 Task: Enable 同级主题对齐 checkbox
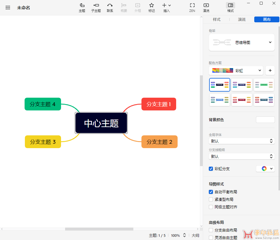pos(211,207)
